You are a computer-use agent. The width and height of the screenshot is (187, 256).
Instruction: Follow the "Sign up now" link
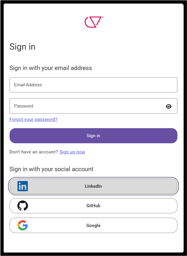point(72,152)
